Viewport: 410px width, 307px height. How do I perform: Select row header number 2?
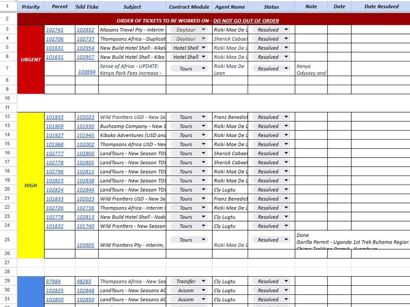[7, 19]
